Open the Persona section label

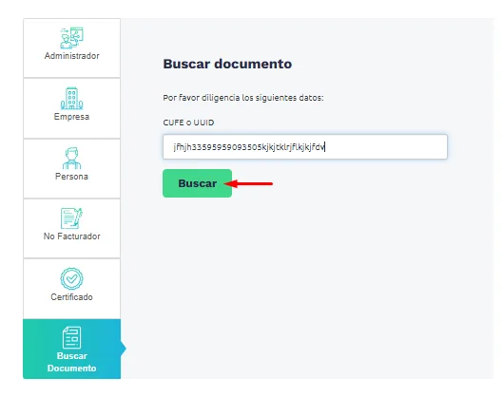71,177
